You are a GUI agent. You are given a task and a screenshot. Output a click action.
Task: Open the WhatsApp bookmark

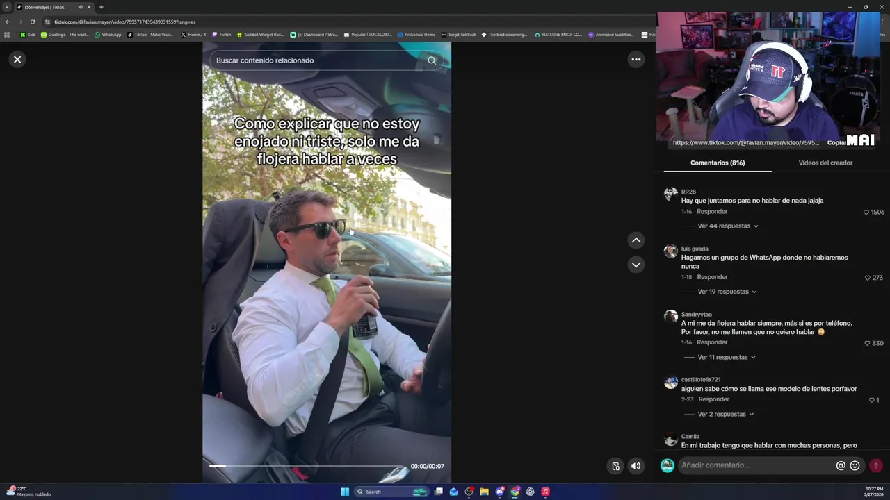(108, 34)
